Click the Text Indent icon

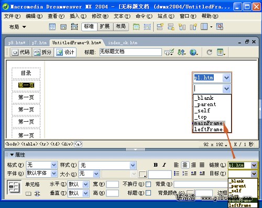[x=202, y=174]
